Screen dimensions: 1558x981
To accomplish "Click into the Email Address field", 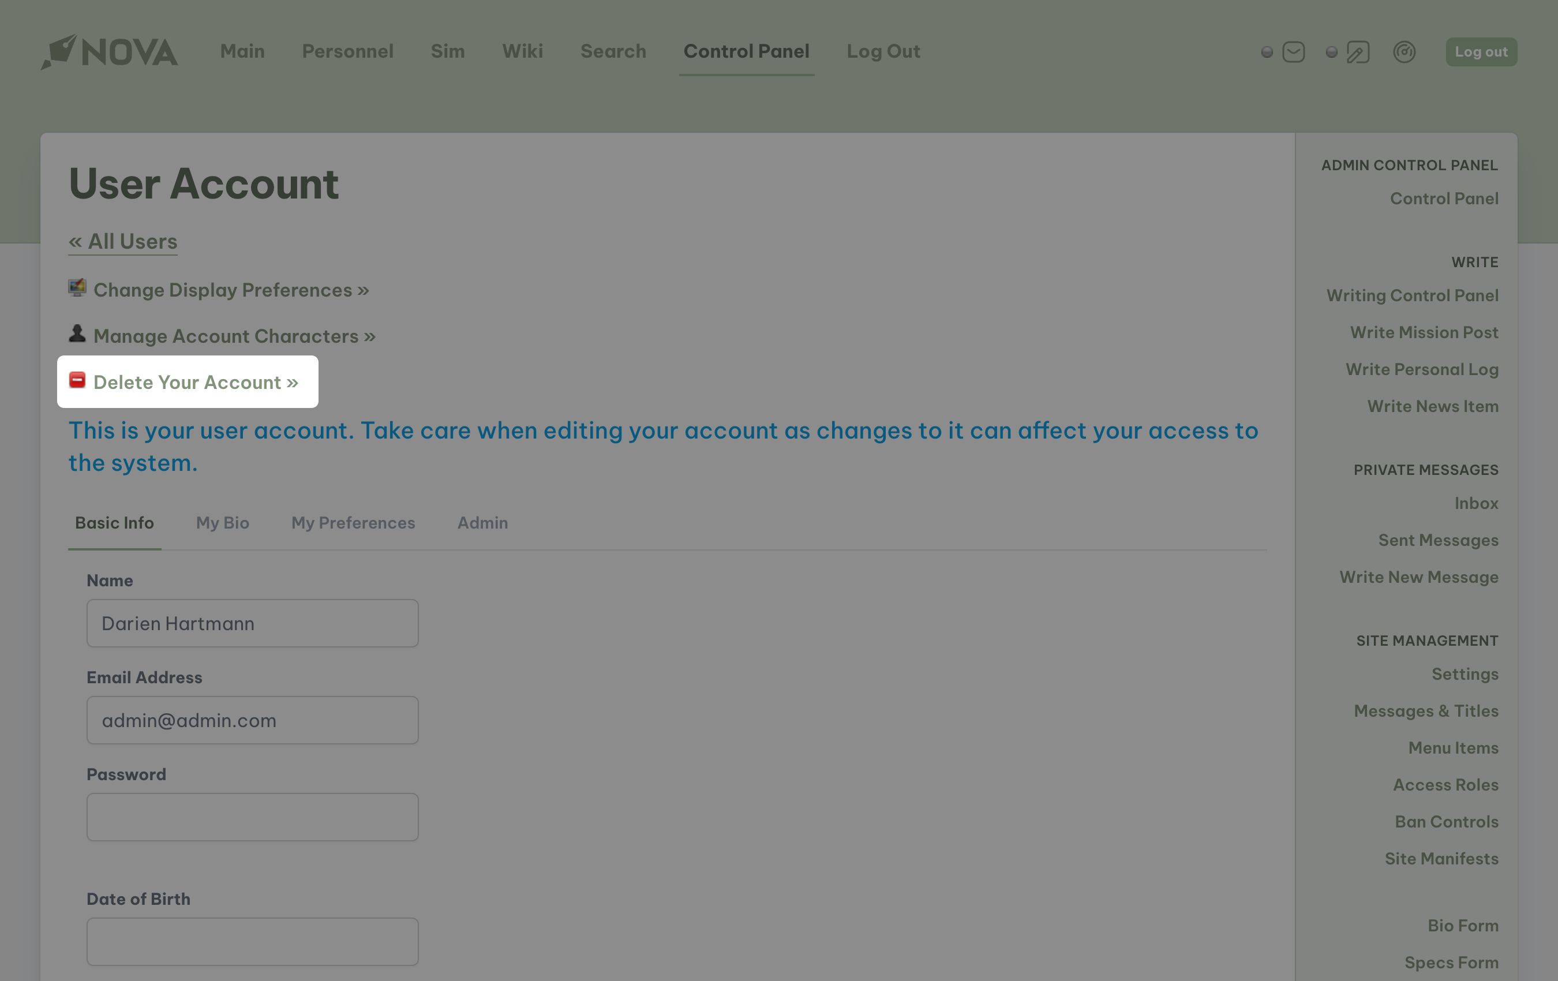I will coord(252,720).
